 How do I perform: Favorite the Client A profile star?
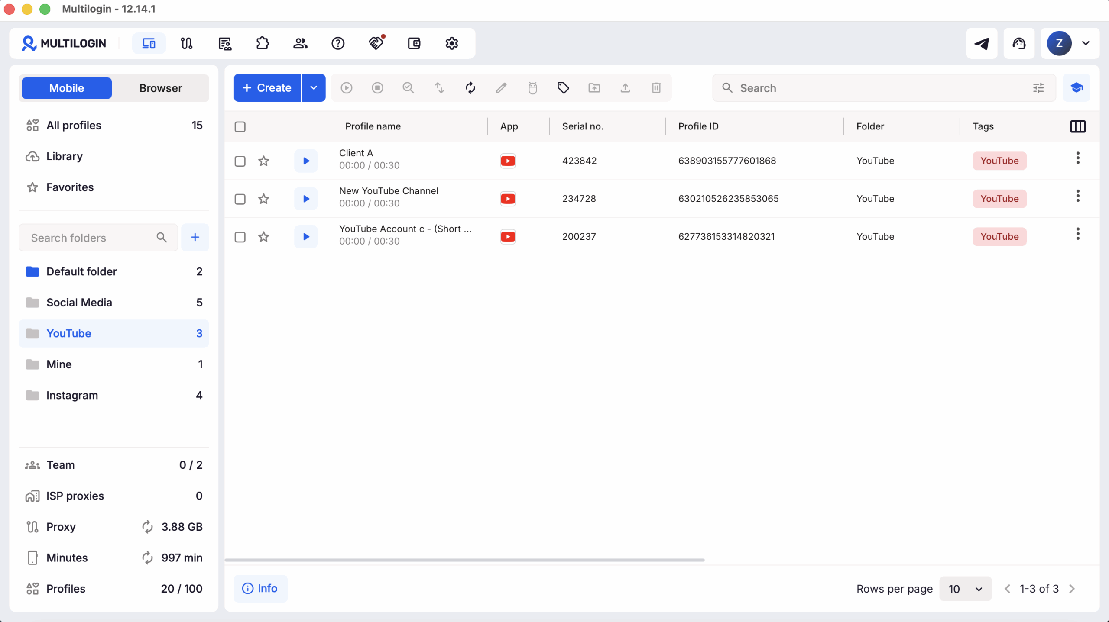pos(264,161)
